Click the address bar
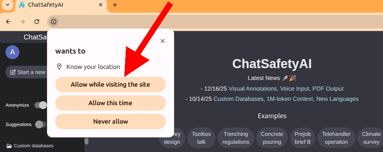383x152 pixels. click(x=215, y=22)
